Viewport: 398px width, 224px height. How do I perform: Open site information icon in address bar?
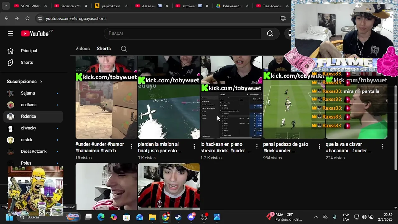pos(40,18)
